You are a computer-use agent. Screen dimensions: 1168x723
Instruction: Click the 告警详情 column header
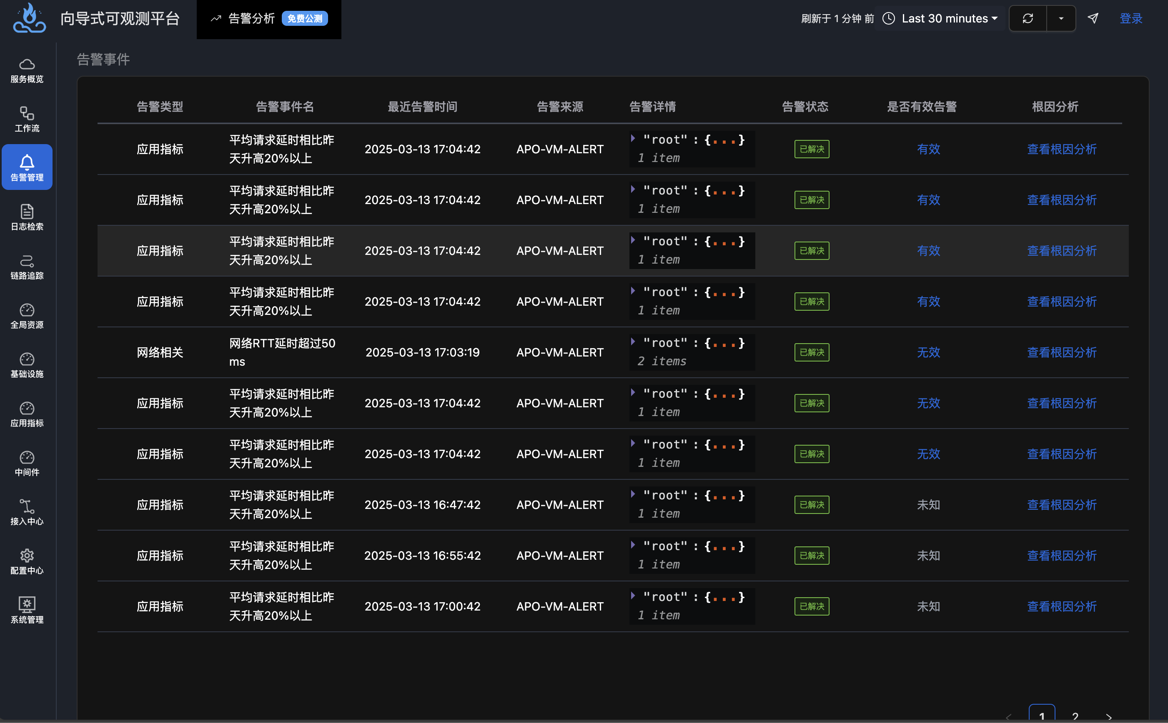click(653, 107)
